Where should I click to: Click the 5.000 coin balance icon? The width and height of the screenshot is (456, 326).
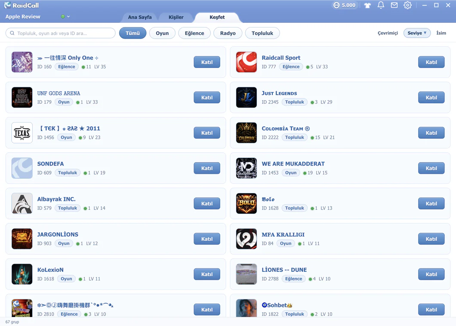[x=336, y=5]
